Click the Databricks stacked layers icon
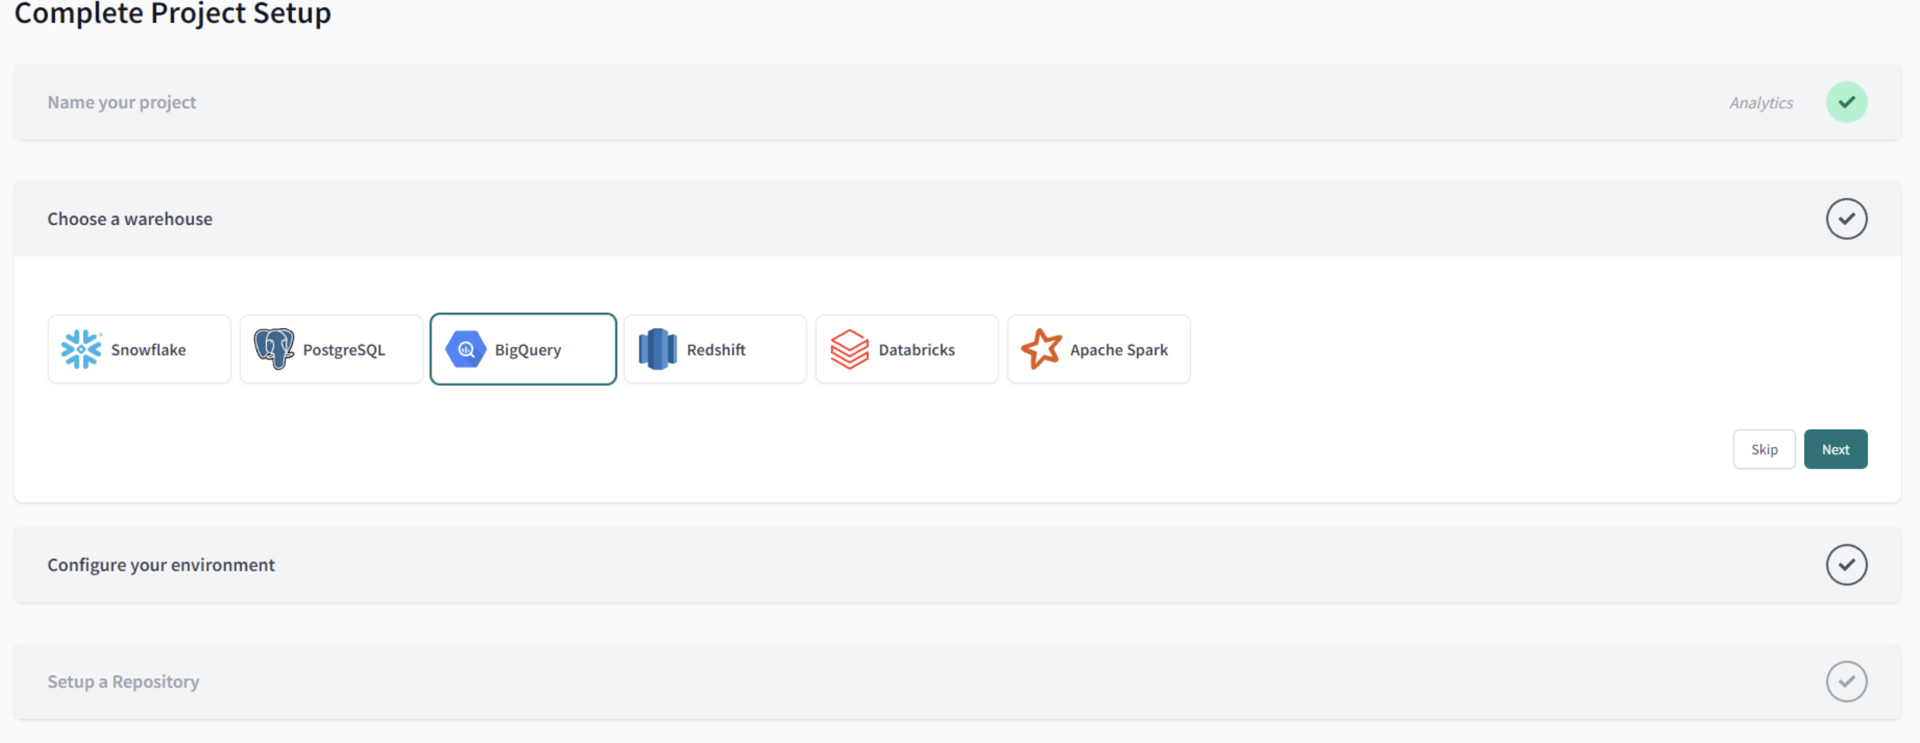The image size is (1920, 743). [850, 349]
